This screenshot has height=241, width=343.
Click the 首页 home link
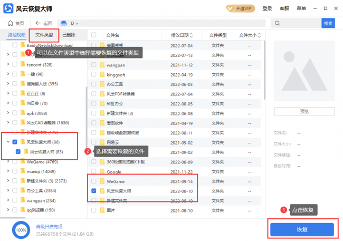pyautogui.click(x=16, y=23)
